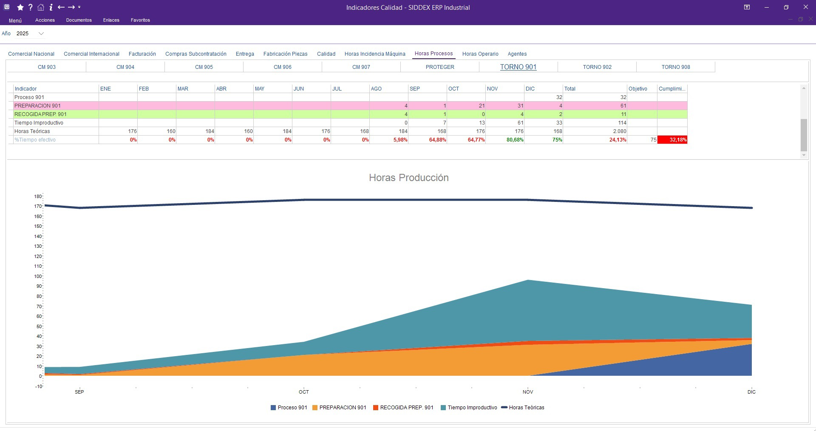The image size is (816, 431).
Task: Navigate forward with the right arrow
Action: pyautogui.click(x=71, y=7)
